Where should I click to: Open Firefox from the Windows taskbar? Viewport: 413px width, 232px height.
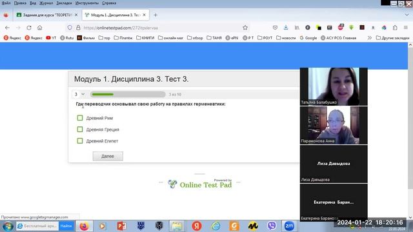coord(84,226)
